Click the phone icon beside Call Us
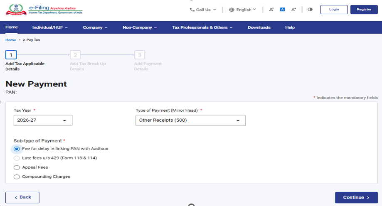This screenshot has width=382, height=206. coord(192,10)
